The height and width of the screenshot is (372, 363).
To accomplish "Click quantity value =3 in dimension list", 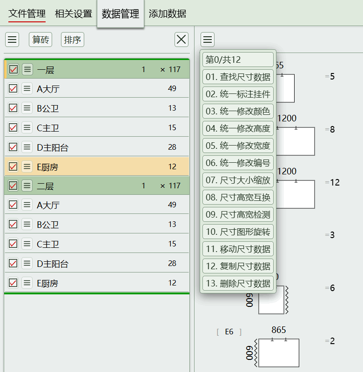I will tap(330, 235).
